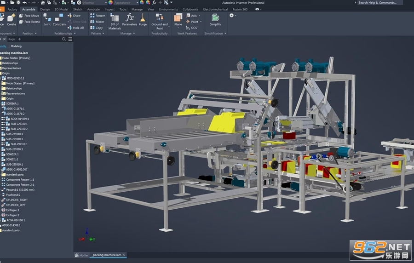The height and width of the screenshot is (263, 414).
Task: Choose the Copy component tool
Action: coord(97,28)
